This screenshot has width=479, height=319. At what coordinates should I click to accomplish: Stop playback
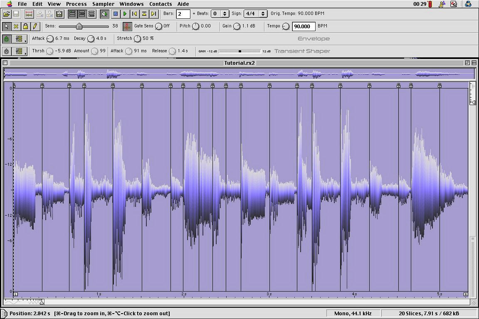[116, 14]
